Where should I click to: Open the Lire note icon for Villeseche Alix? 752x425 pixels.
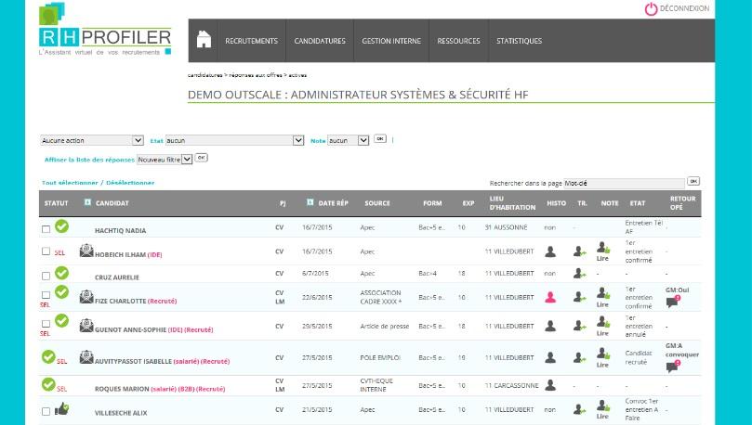click(x=603, y=409)
